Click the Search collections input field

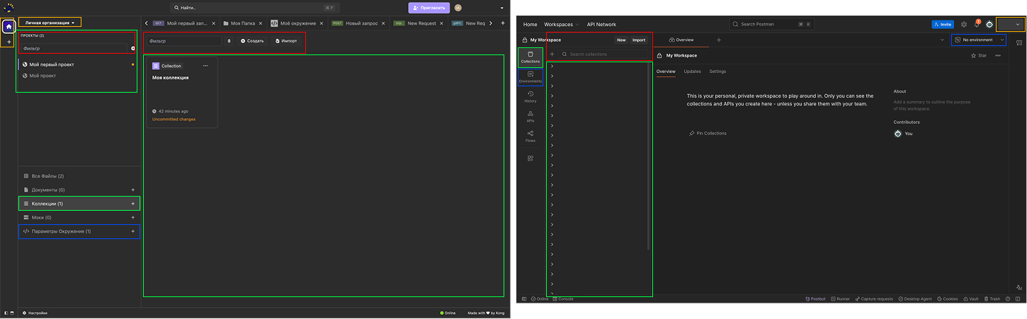(602, 54)
